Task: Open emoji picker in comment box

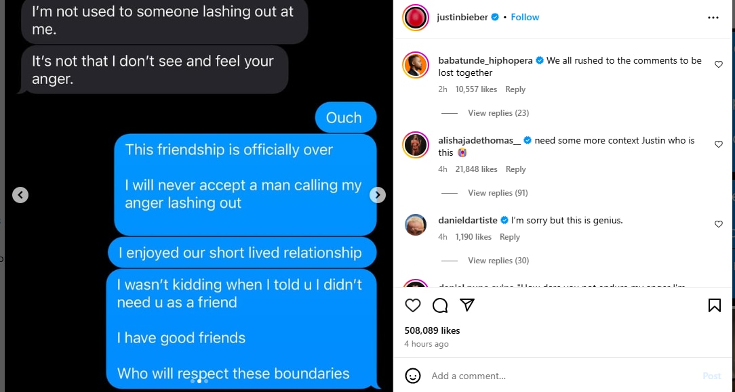Action: pos(412,376)
